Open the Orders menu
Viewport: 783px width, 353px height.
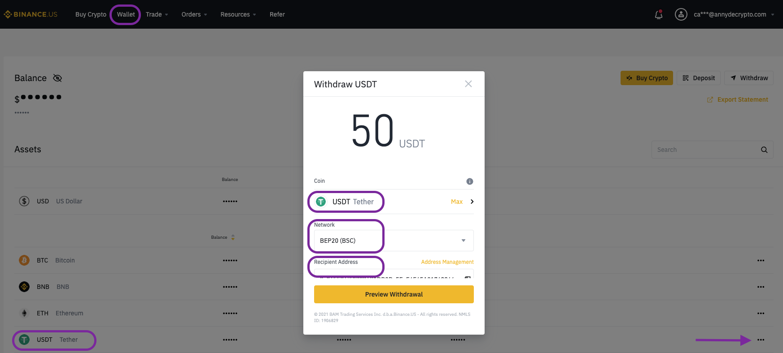[x=194, y=14]
